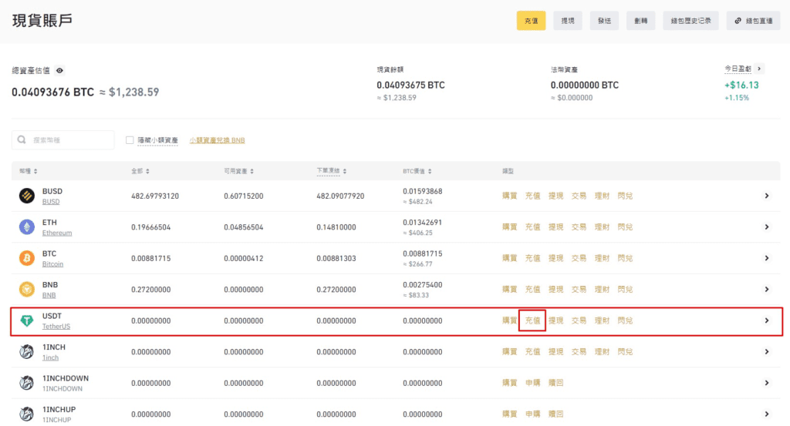Expand the USDT row chevron

click(x=767, y=320)
